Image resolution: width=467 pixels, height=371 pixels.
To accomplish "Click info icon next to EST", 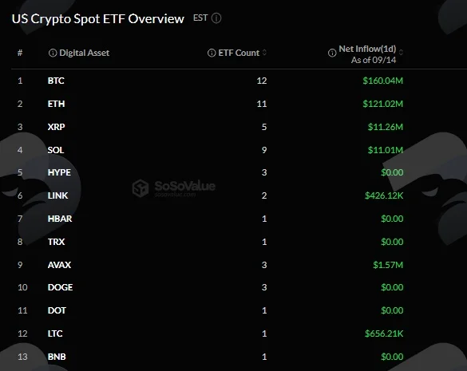I will point(216,18).
